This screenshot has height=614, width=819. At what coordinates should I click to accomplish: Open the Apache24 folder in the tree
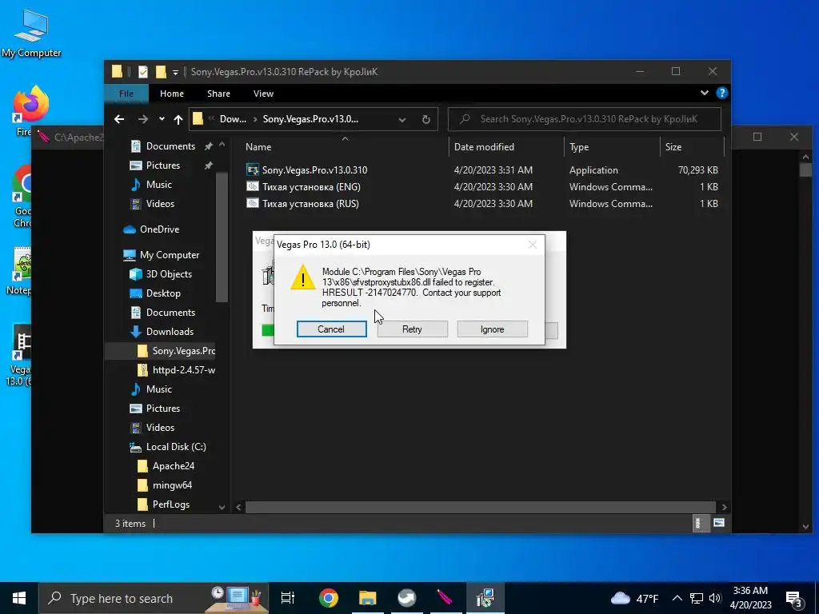point(173,466)
